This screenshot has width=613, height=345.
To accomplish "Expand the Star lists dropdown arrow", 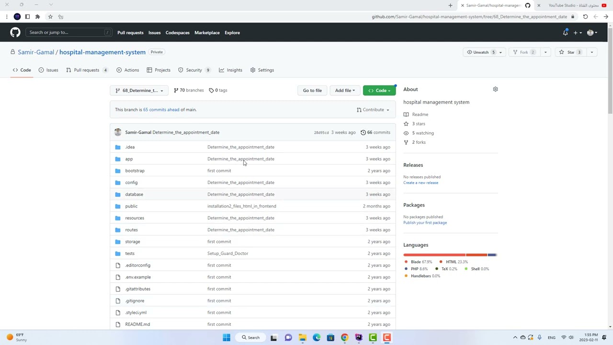I will 591,52.
